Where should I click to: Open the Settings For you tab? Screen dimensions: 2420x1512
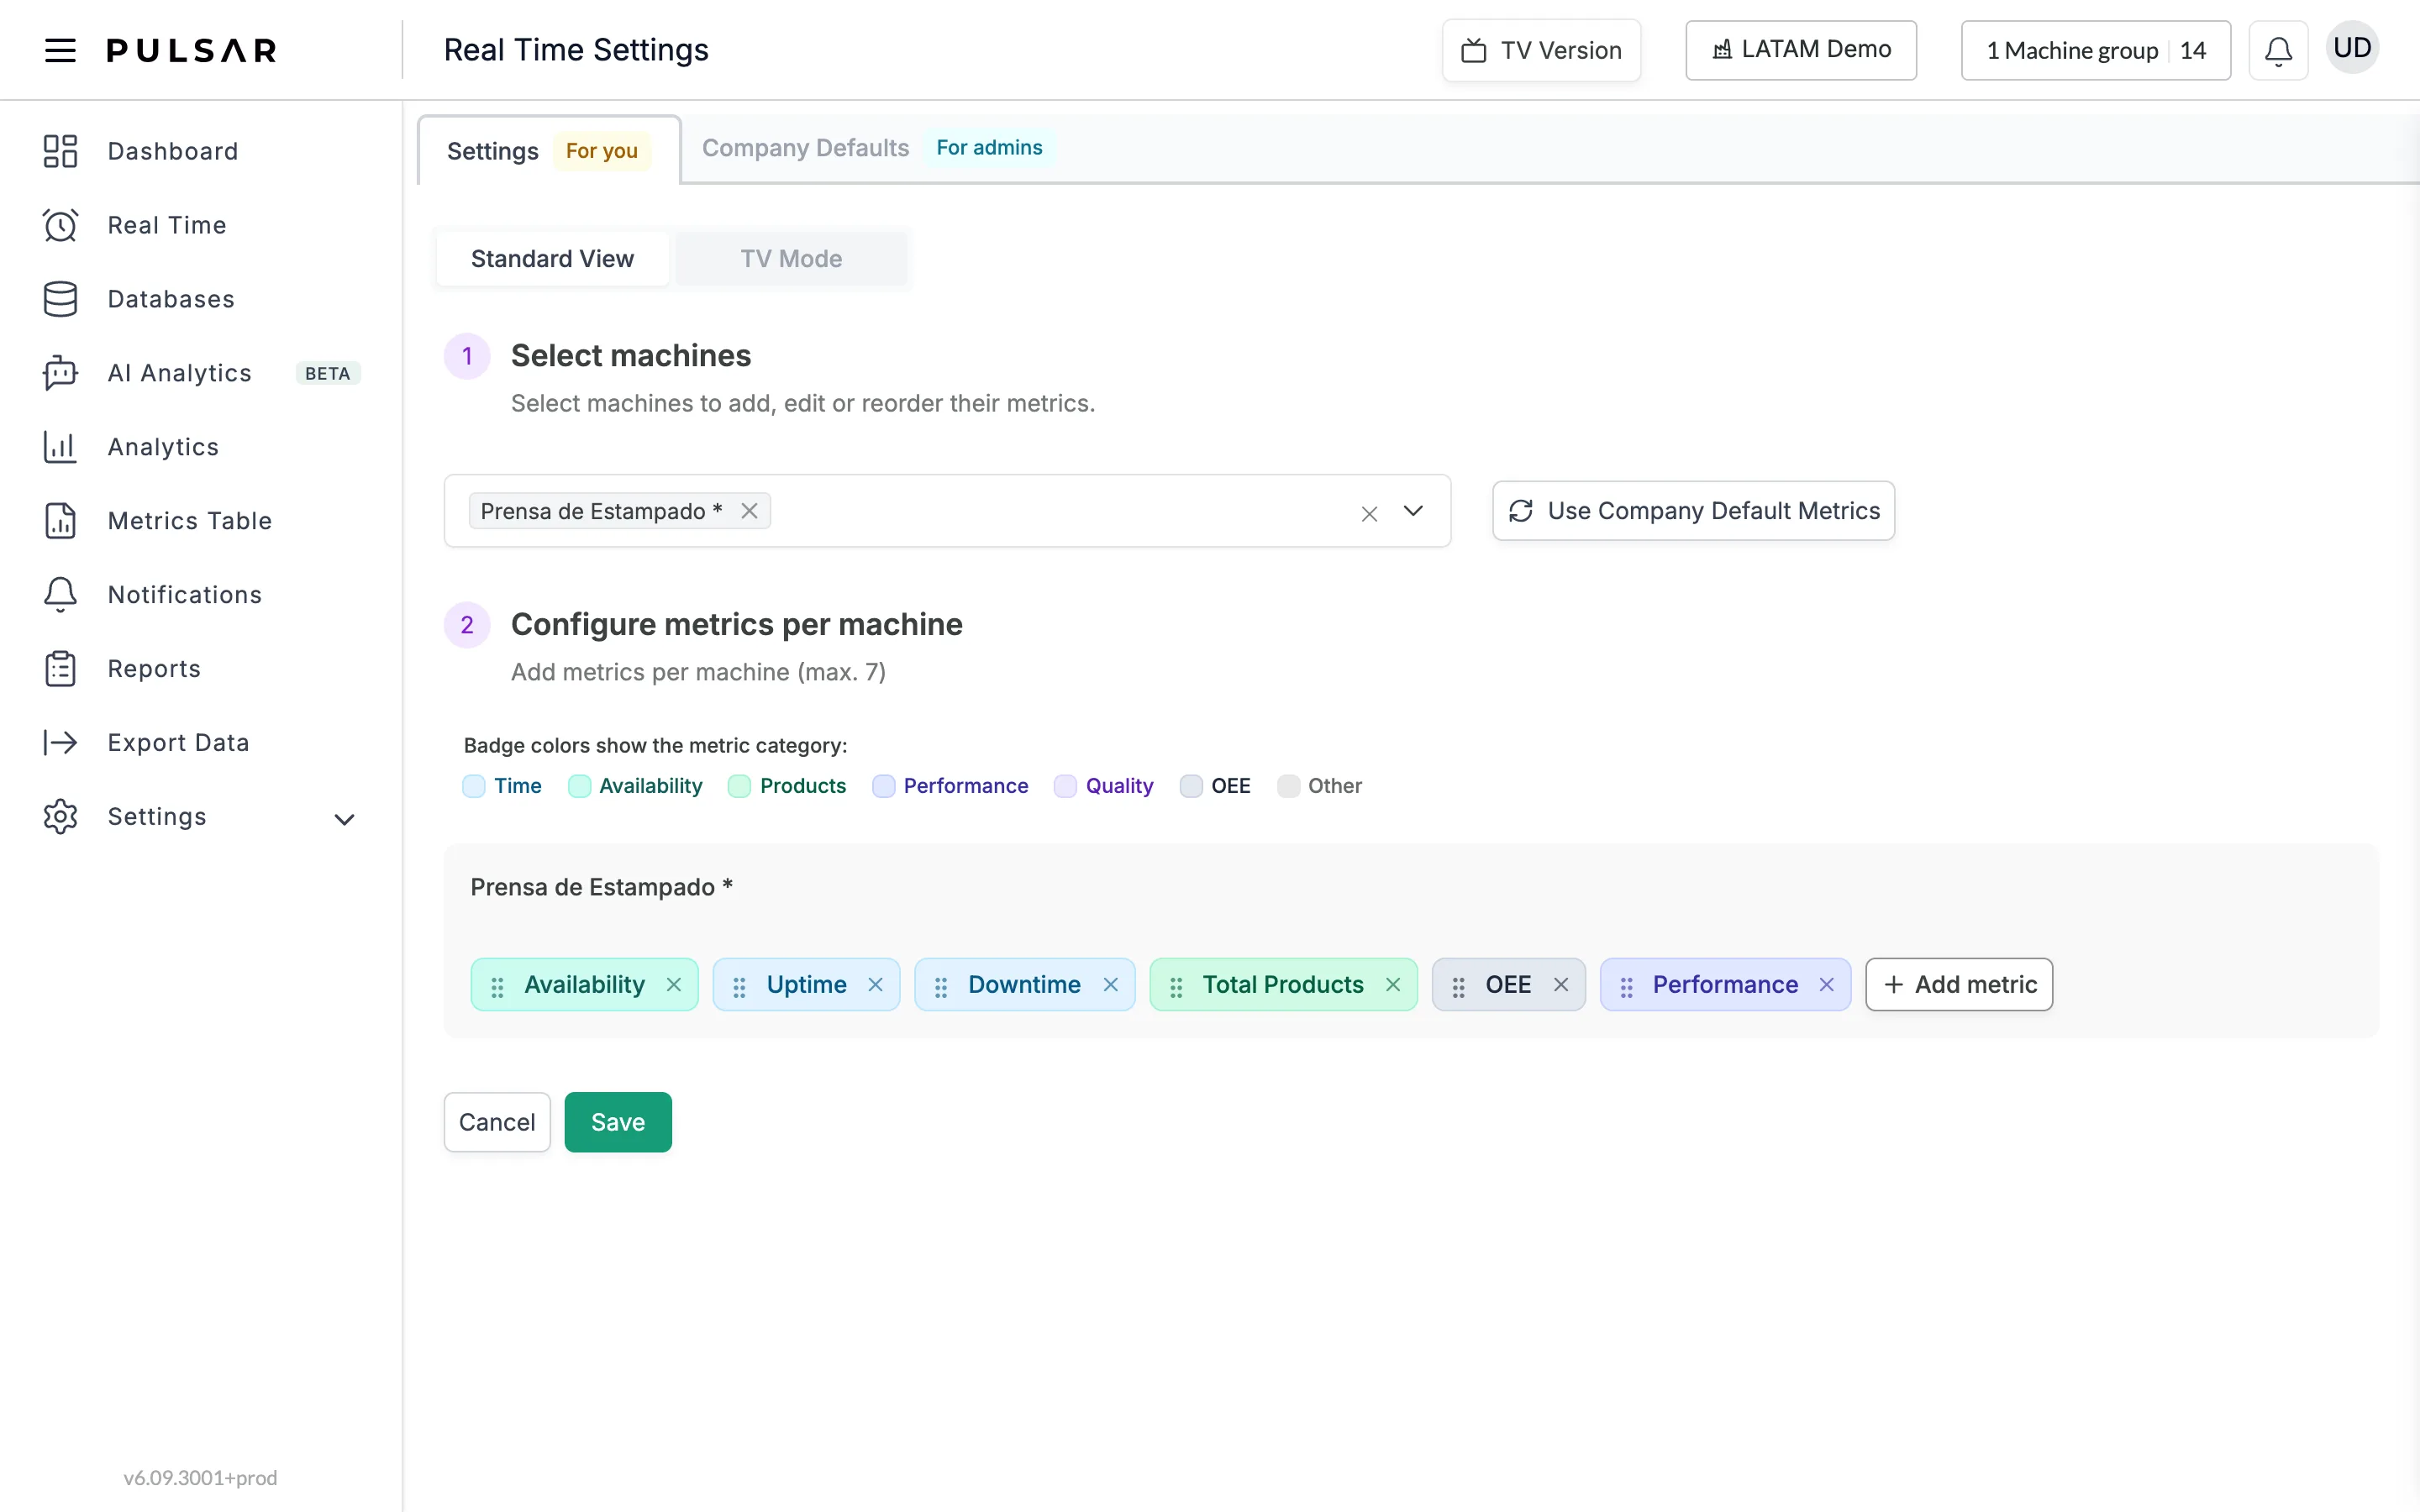tap(549, 151)
